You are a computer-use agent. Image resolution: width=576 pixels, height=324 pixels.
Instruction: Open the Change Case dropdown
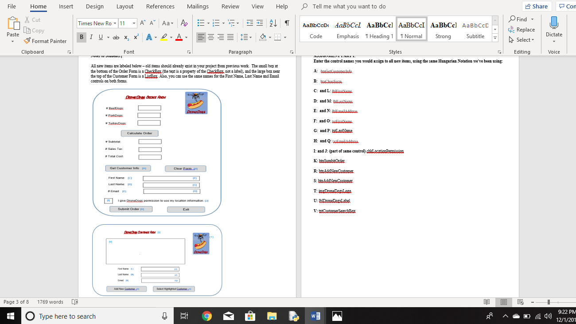(x=167, y=23)
